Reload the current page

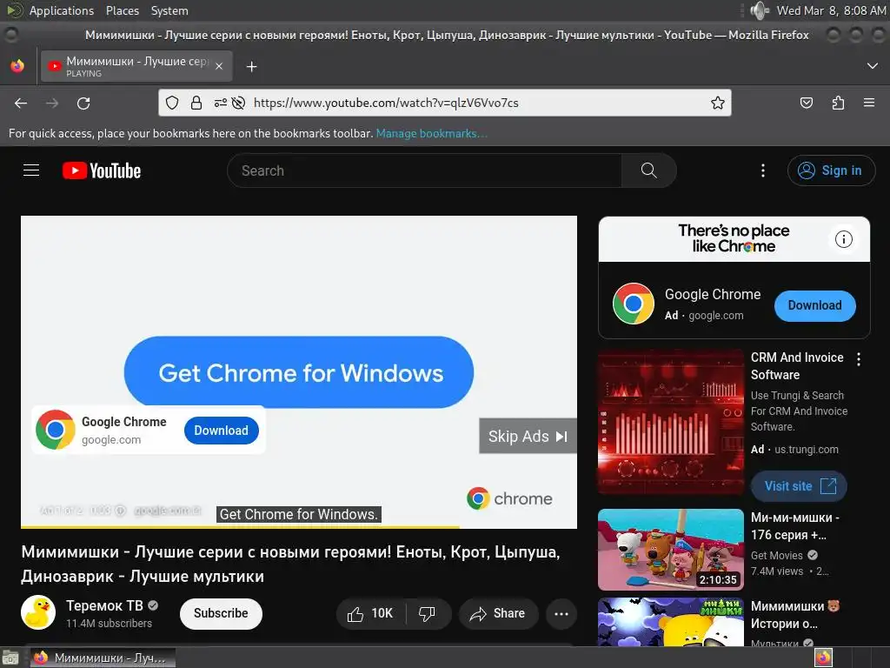tap(83, 104)
